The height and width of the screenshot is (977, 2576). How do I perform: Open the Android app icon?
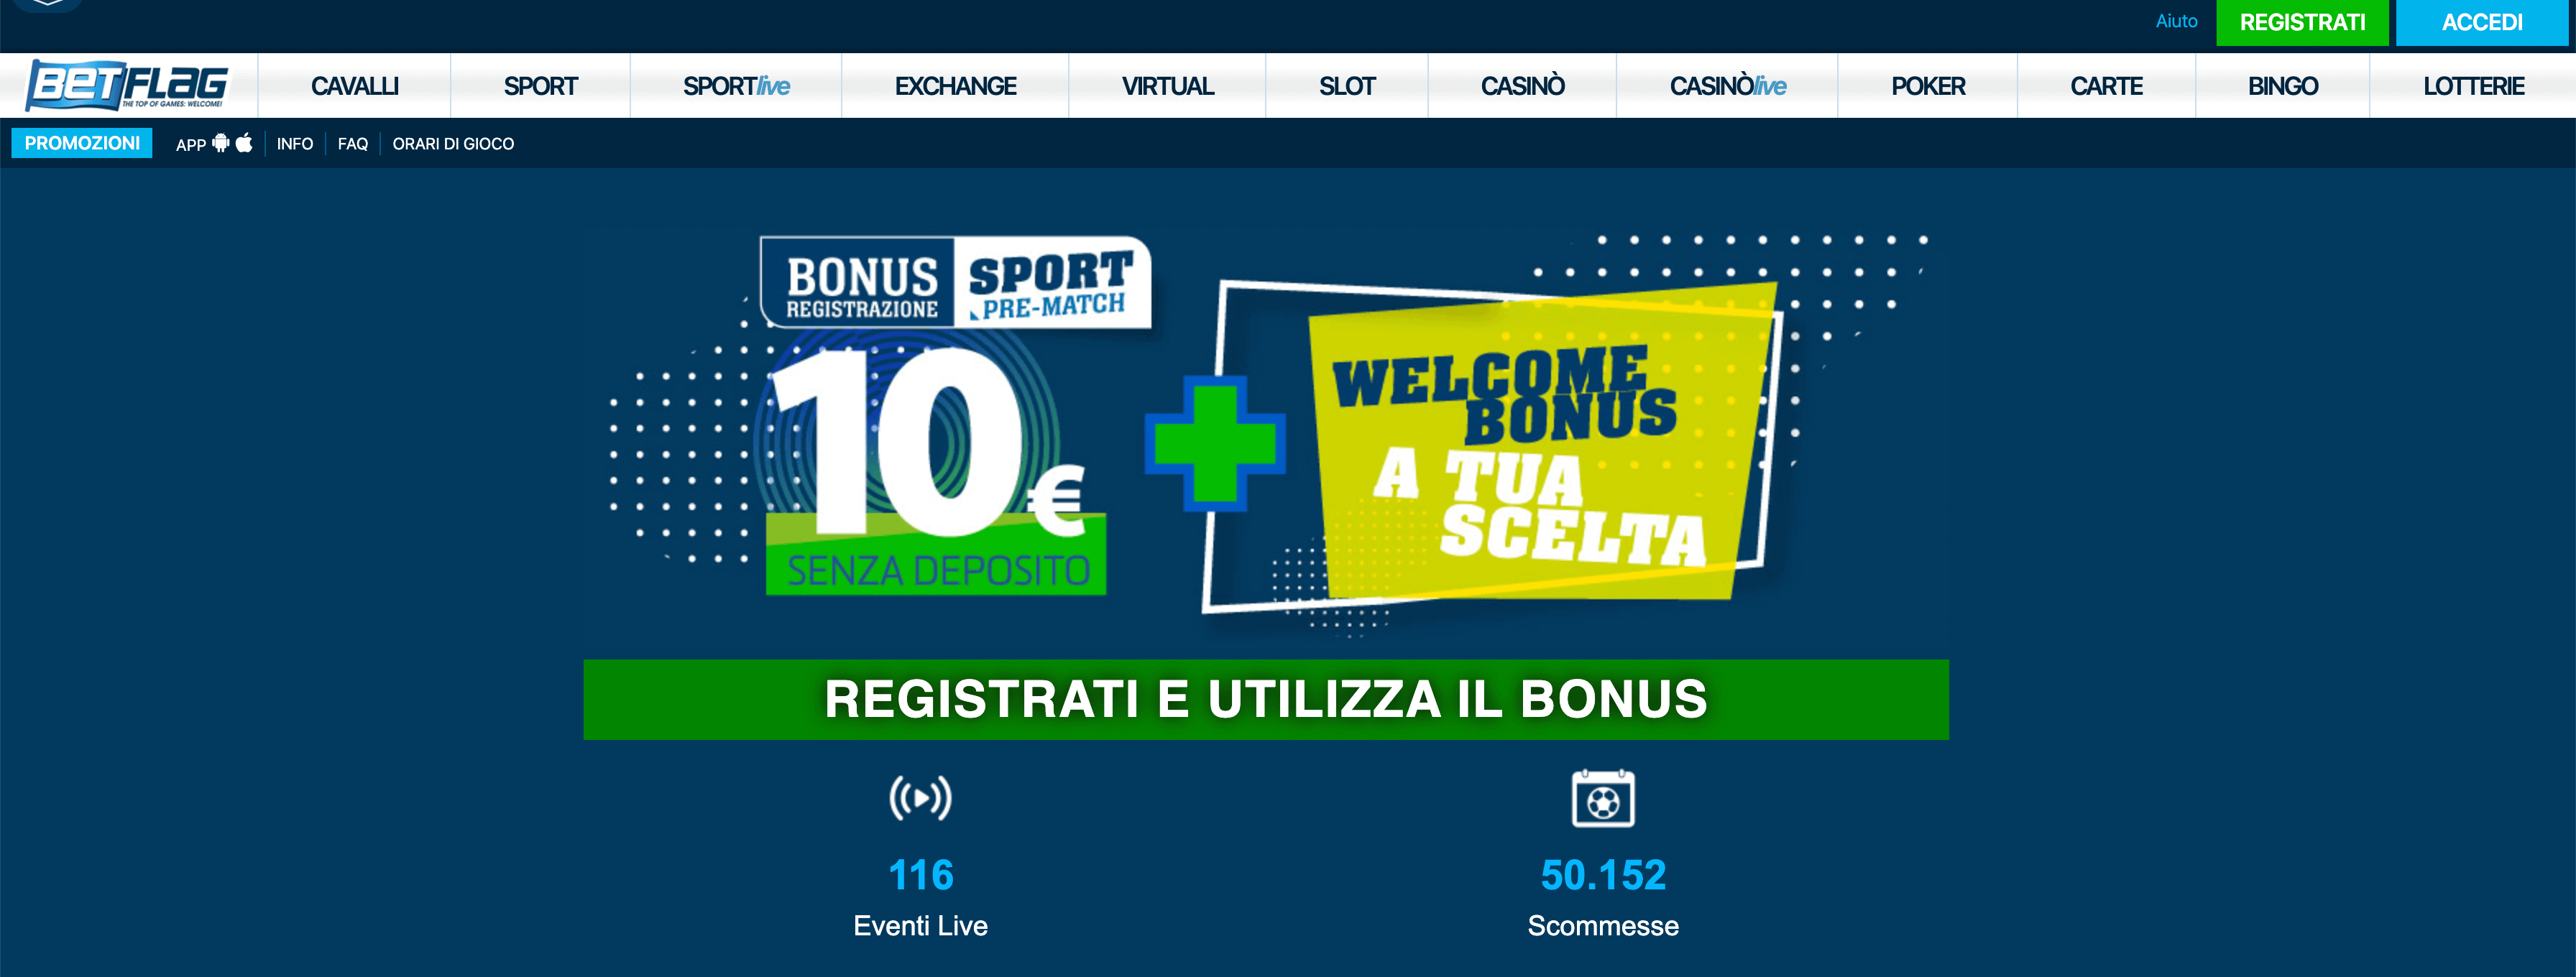click(x=221, y=143)
